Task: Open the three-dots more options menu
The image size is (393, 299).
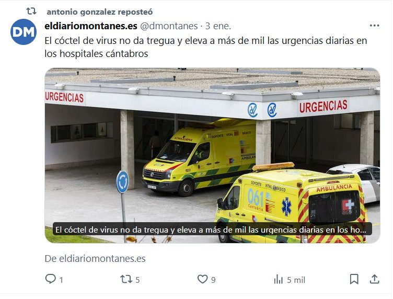Action: coord(375,26)
